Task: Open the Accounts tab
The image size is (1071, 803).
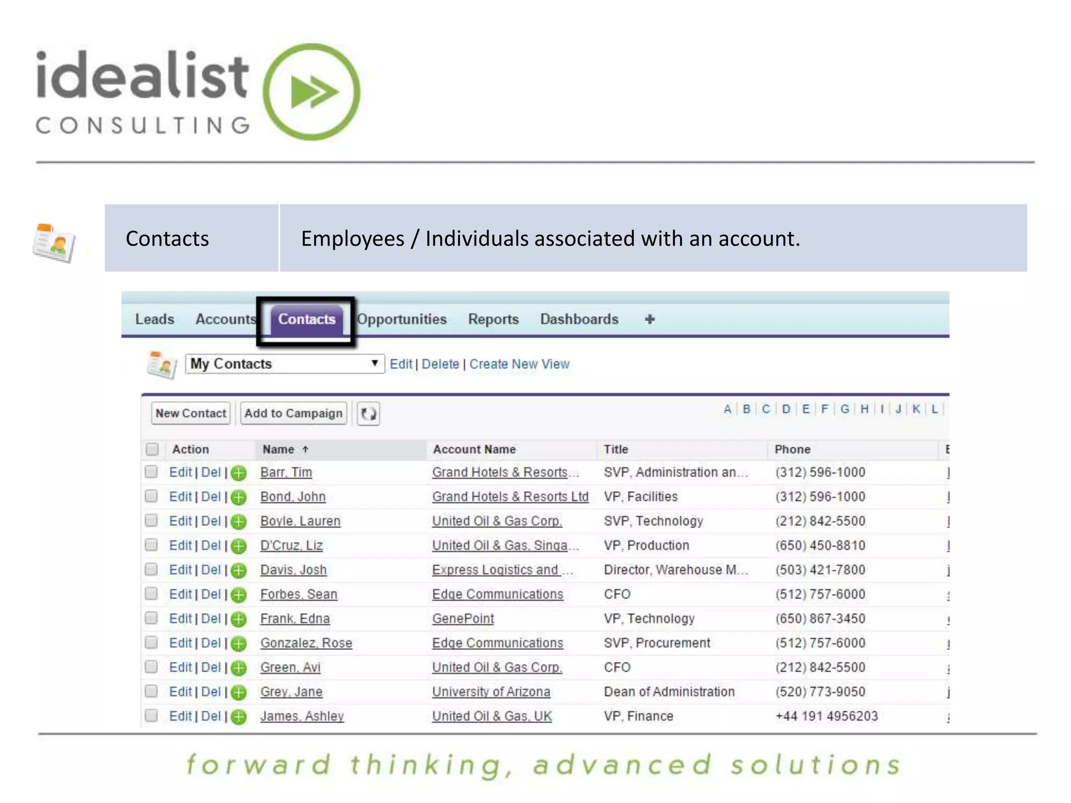Action: click(x=226, y=319)
